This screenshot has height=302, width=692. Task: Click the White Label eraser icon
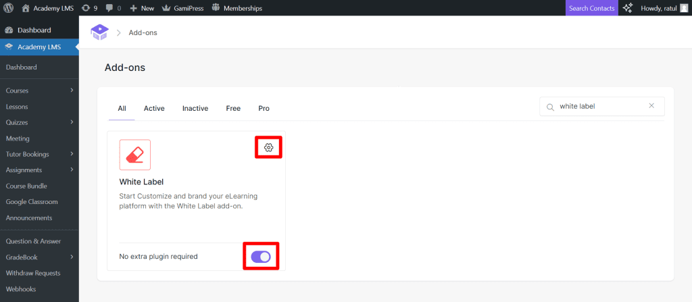coord(135,155)
